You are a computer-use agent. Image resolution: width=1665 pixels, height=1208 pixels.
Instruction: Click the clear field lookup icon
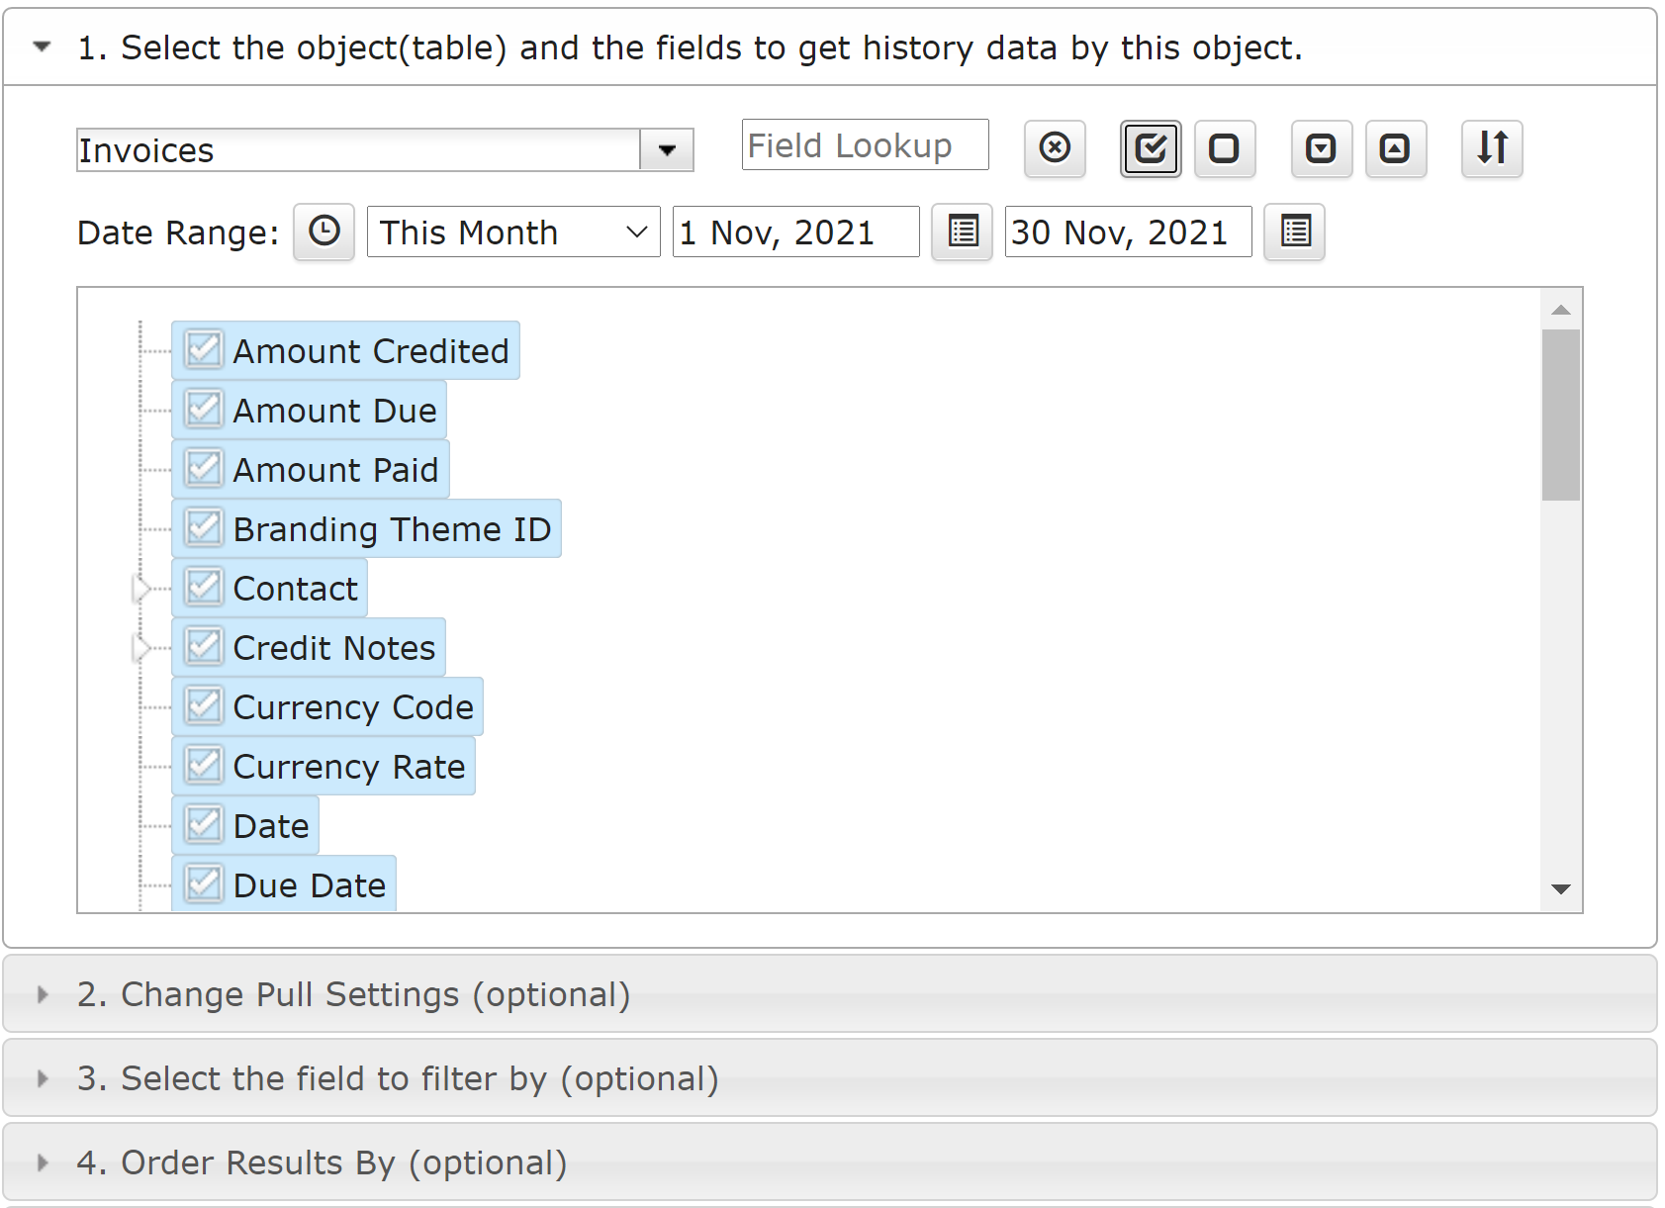coord(1055,148)
